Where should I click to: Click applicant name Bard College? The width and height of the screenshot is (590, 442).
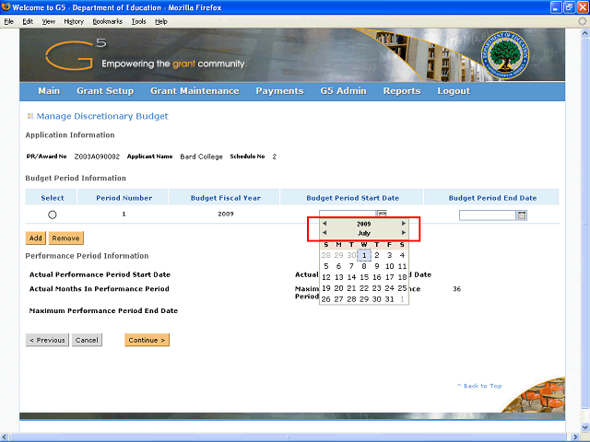pyautogui.click(x=201, y=157)
